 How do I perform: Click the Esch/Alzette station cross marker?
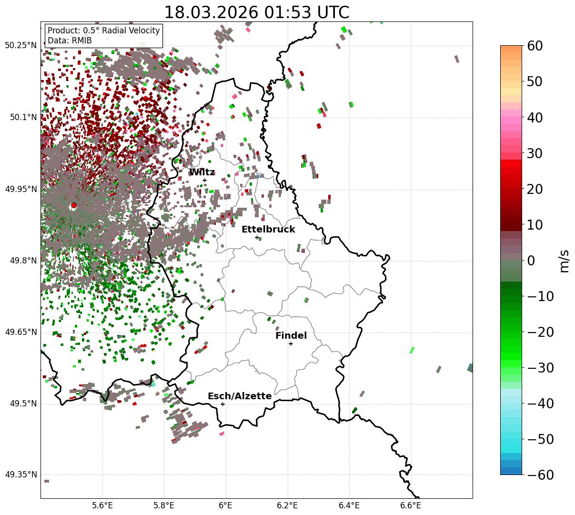pyautogui.click(x=222, y=404)
